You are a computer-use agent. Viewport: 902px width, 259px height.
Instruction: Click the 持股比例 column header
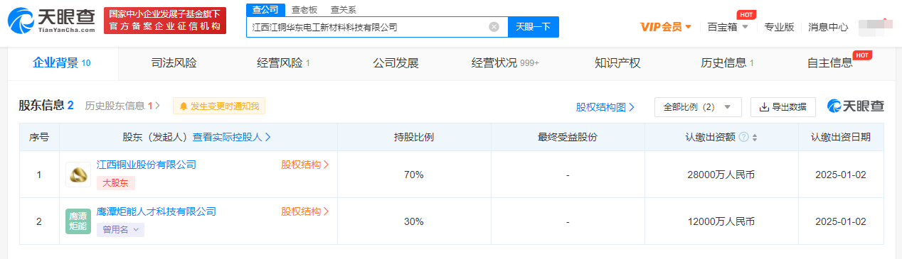point(414,137)
